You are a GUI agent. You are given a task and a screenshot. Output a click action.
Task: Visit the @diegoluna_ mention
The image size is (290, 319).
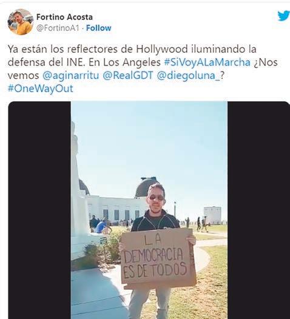[x=189, y=75]
